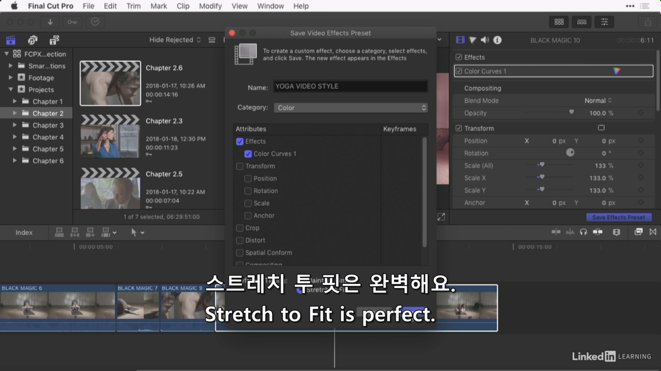Open the File menu
661x371 pixels.
click(88, 6)
